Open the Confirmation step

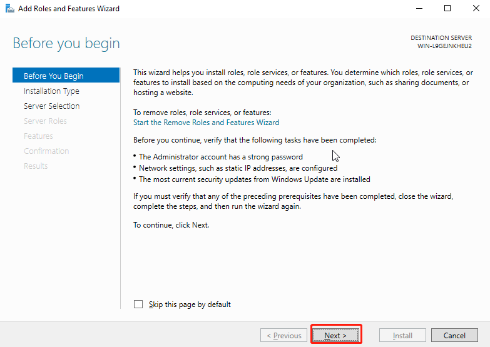click(x=46, y=151)
